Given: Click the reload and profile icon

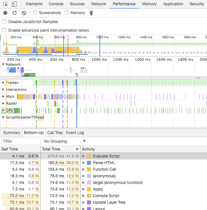Looking at the screenshot, I should 15,13.
